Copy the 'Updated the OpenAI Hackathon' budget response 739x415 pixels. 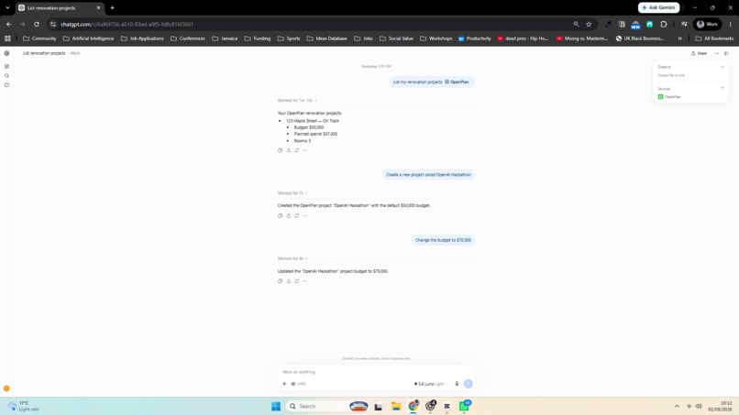tap(280, 281)
